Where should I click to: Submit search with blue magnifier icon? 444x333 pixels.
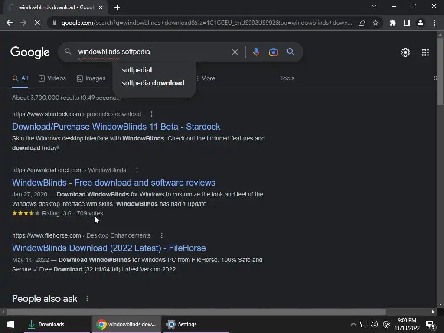(291, 52)
